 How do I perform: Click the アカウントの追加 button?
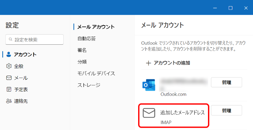pyautogui.click(x=168, y=63)
